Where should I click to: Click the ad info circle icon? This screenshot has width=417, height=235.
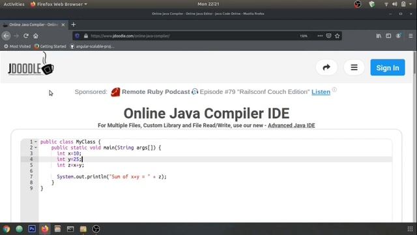[334, 89]
